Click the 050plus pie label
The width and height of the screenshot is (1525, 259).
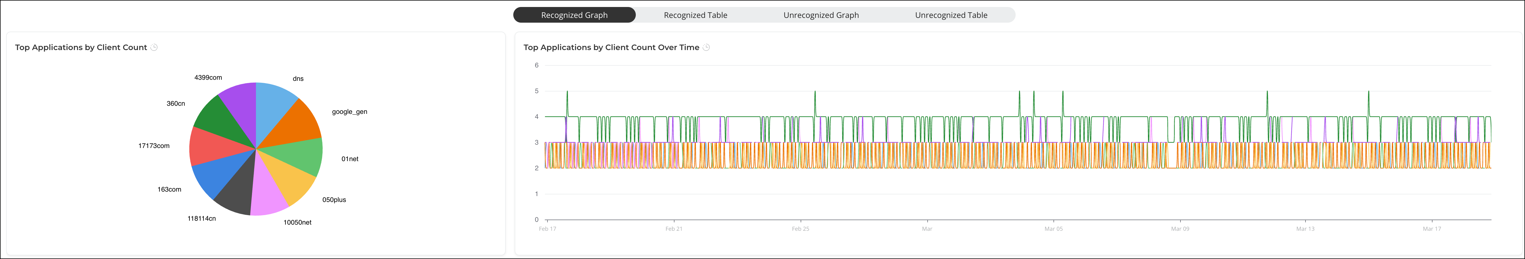tap(334, 200)
